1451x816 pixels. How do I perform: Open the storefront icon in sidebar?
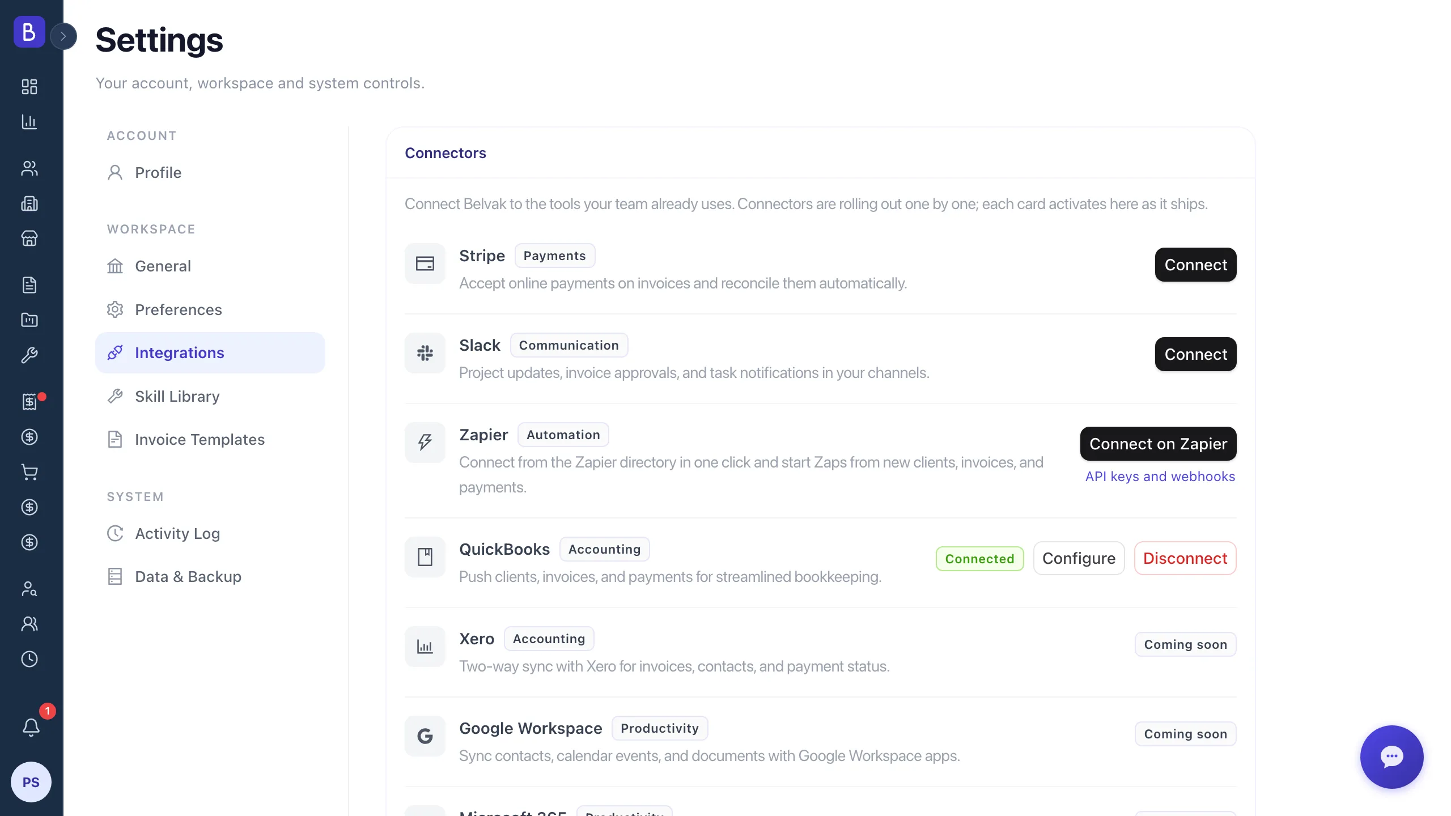29,239
